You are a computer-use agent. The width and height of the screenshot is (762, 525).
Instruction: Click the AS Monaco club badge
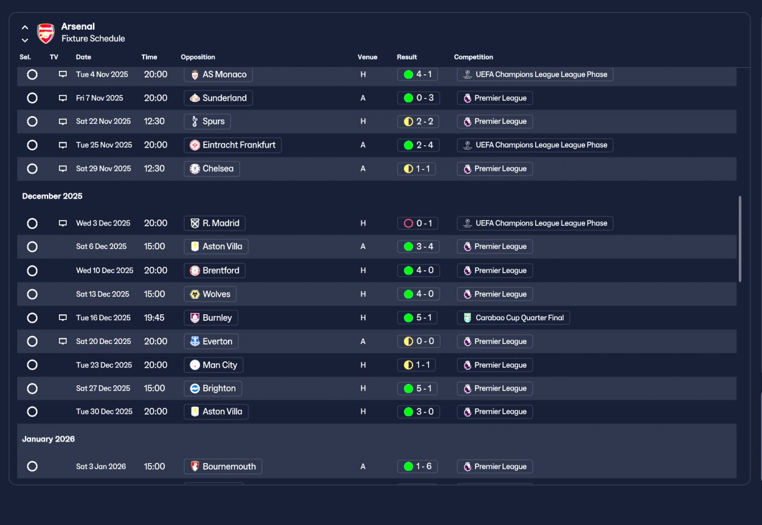point(195,74)
